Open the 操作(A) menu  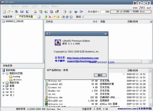pyautogui.click(x=15, y=6)
